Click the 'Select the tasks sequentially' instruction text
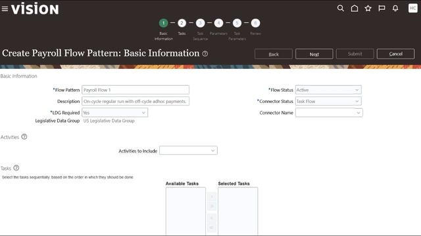421x236 pixels. (x=68, y=177)
